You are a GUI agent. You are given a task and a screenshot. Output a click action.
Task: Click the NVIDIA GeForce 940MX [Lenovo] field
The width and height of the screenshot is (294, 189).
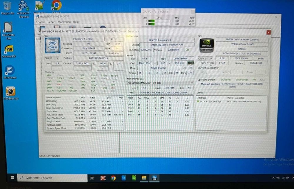tap(242, 40)
